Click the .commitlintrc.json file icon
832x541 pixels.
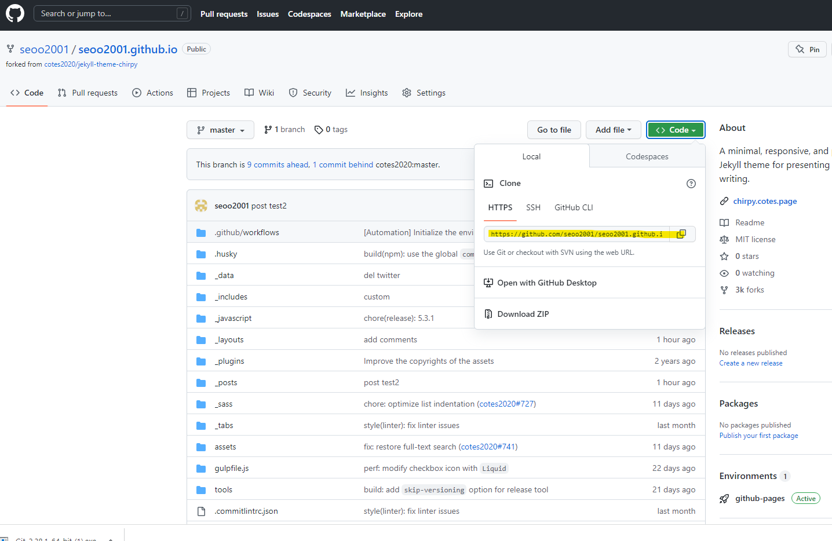[201, 511]
